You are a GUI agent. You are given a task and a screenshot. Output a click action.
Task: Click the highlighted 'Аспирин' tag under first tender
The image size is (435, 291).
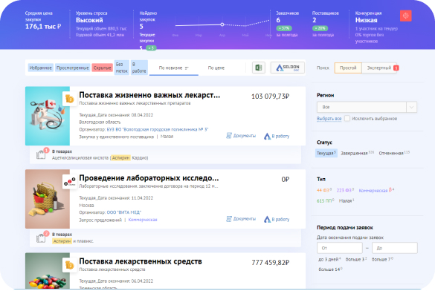click(120, 158)
